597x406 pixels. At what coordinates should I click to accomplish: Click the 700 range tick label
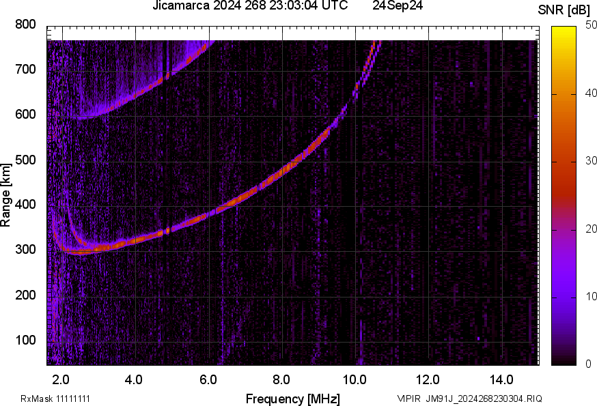point(25,70)
